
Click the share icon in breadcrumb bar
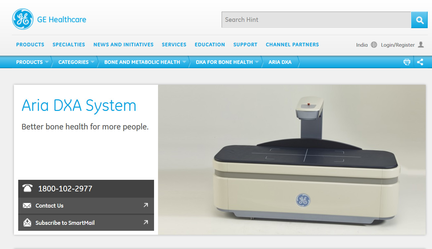(x=420, y=62)
